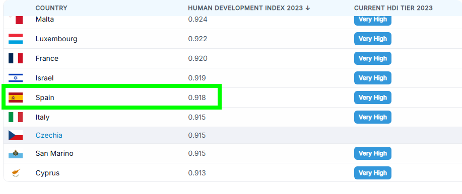
Task: Click the Italy flag icon
Action: [16, 117]
